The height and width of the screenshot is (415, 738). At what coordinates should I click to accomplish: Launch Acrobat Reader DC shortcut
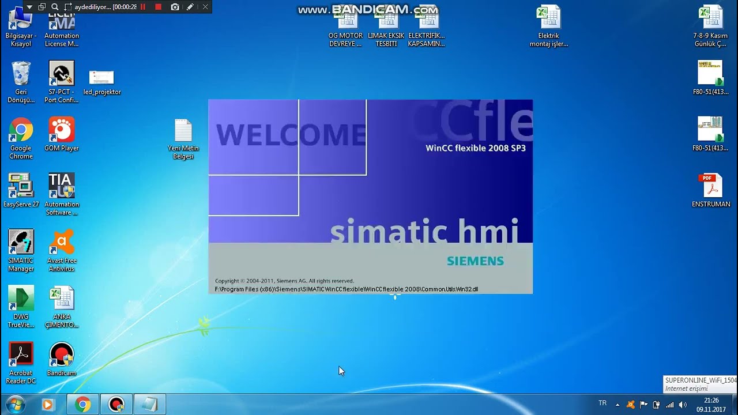pos(21,363)
